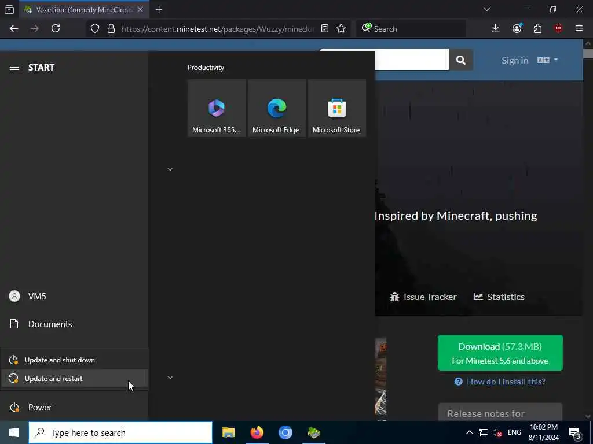Click Sign in link
Image resolution: width=593 pixels, height=444 pixels.
pos(515,60)
